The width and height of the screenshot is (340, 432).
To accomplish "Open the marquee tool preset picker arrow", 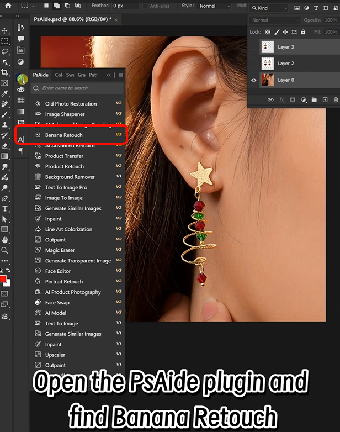I will 33,6.
